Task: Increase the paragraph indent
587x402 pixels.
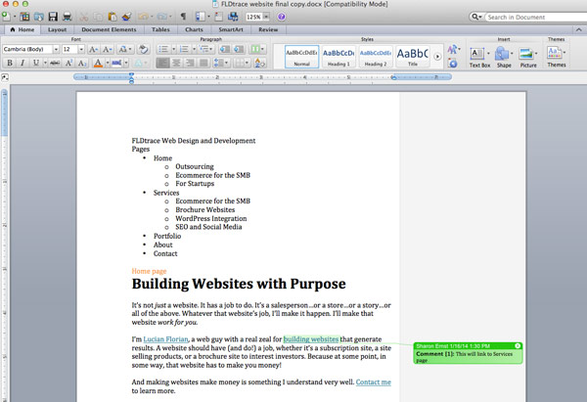Action: click(239, 49)
